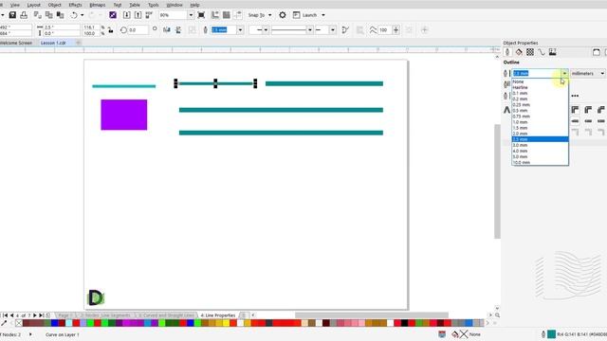
Task: Switch to the Welcome Screen tab
Action: [x=16, y=43]
